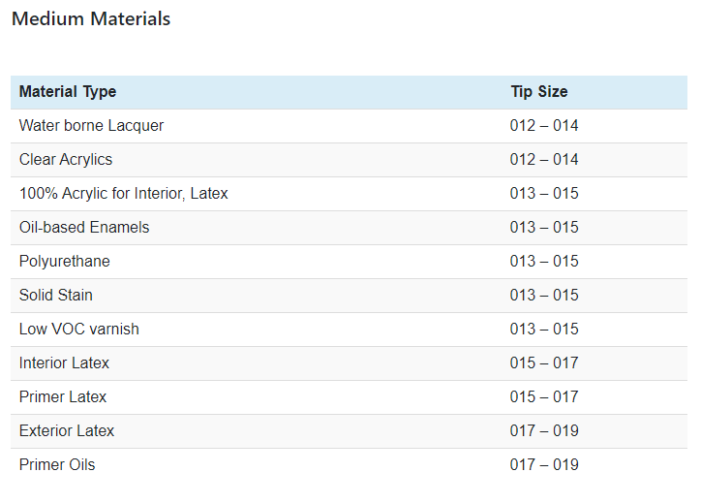
Task: Click the Solid Stain tip size value
Action: click(x=544, y=296)
